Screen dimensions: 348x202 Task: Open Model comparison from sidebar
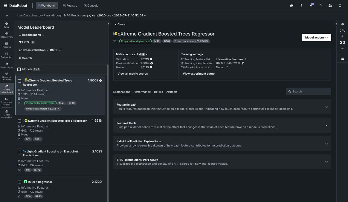pyautogui.click(x=7, y=113)
